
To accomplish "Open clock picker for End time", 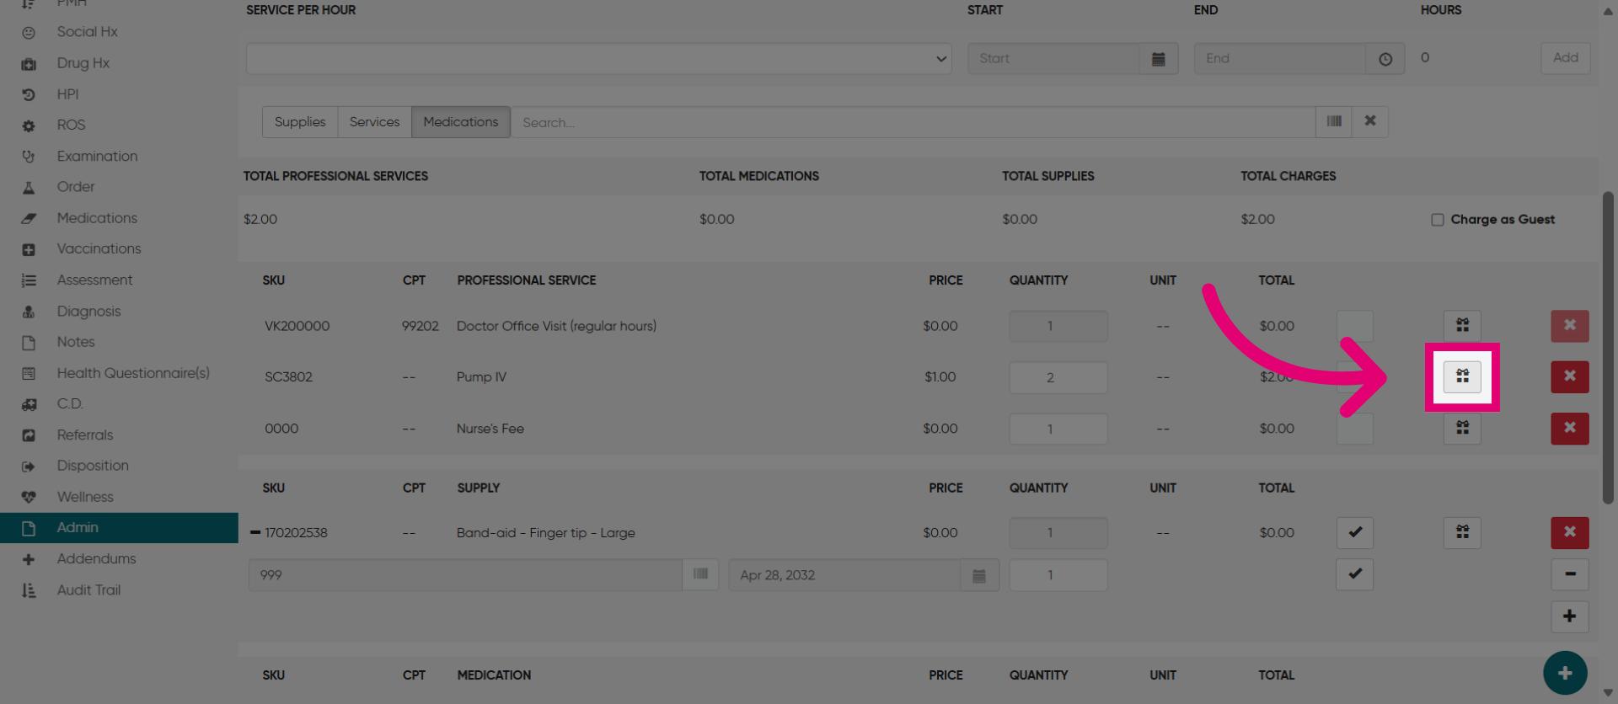I will 1385,59.
